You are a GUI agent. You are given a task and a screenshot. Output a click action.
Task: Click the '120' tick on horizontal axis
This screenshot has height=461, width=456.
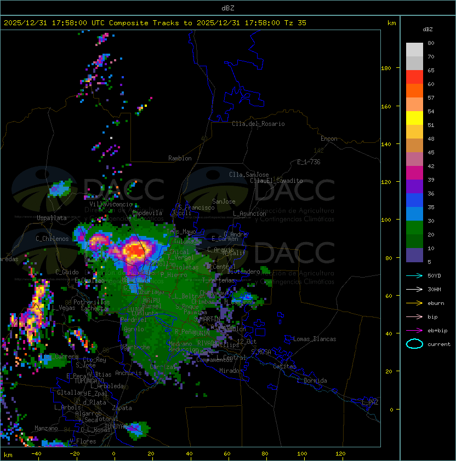click(x=340, y=454)
